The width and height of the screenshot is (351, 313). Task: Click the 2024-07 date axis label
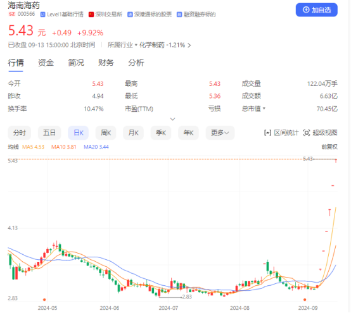(x=169, y=308)
